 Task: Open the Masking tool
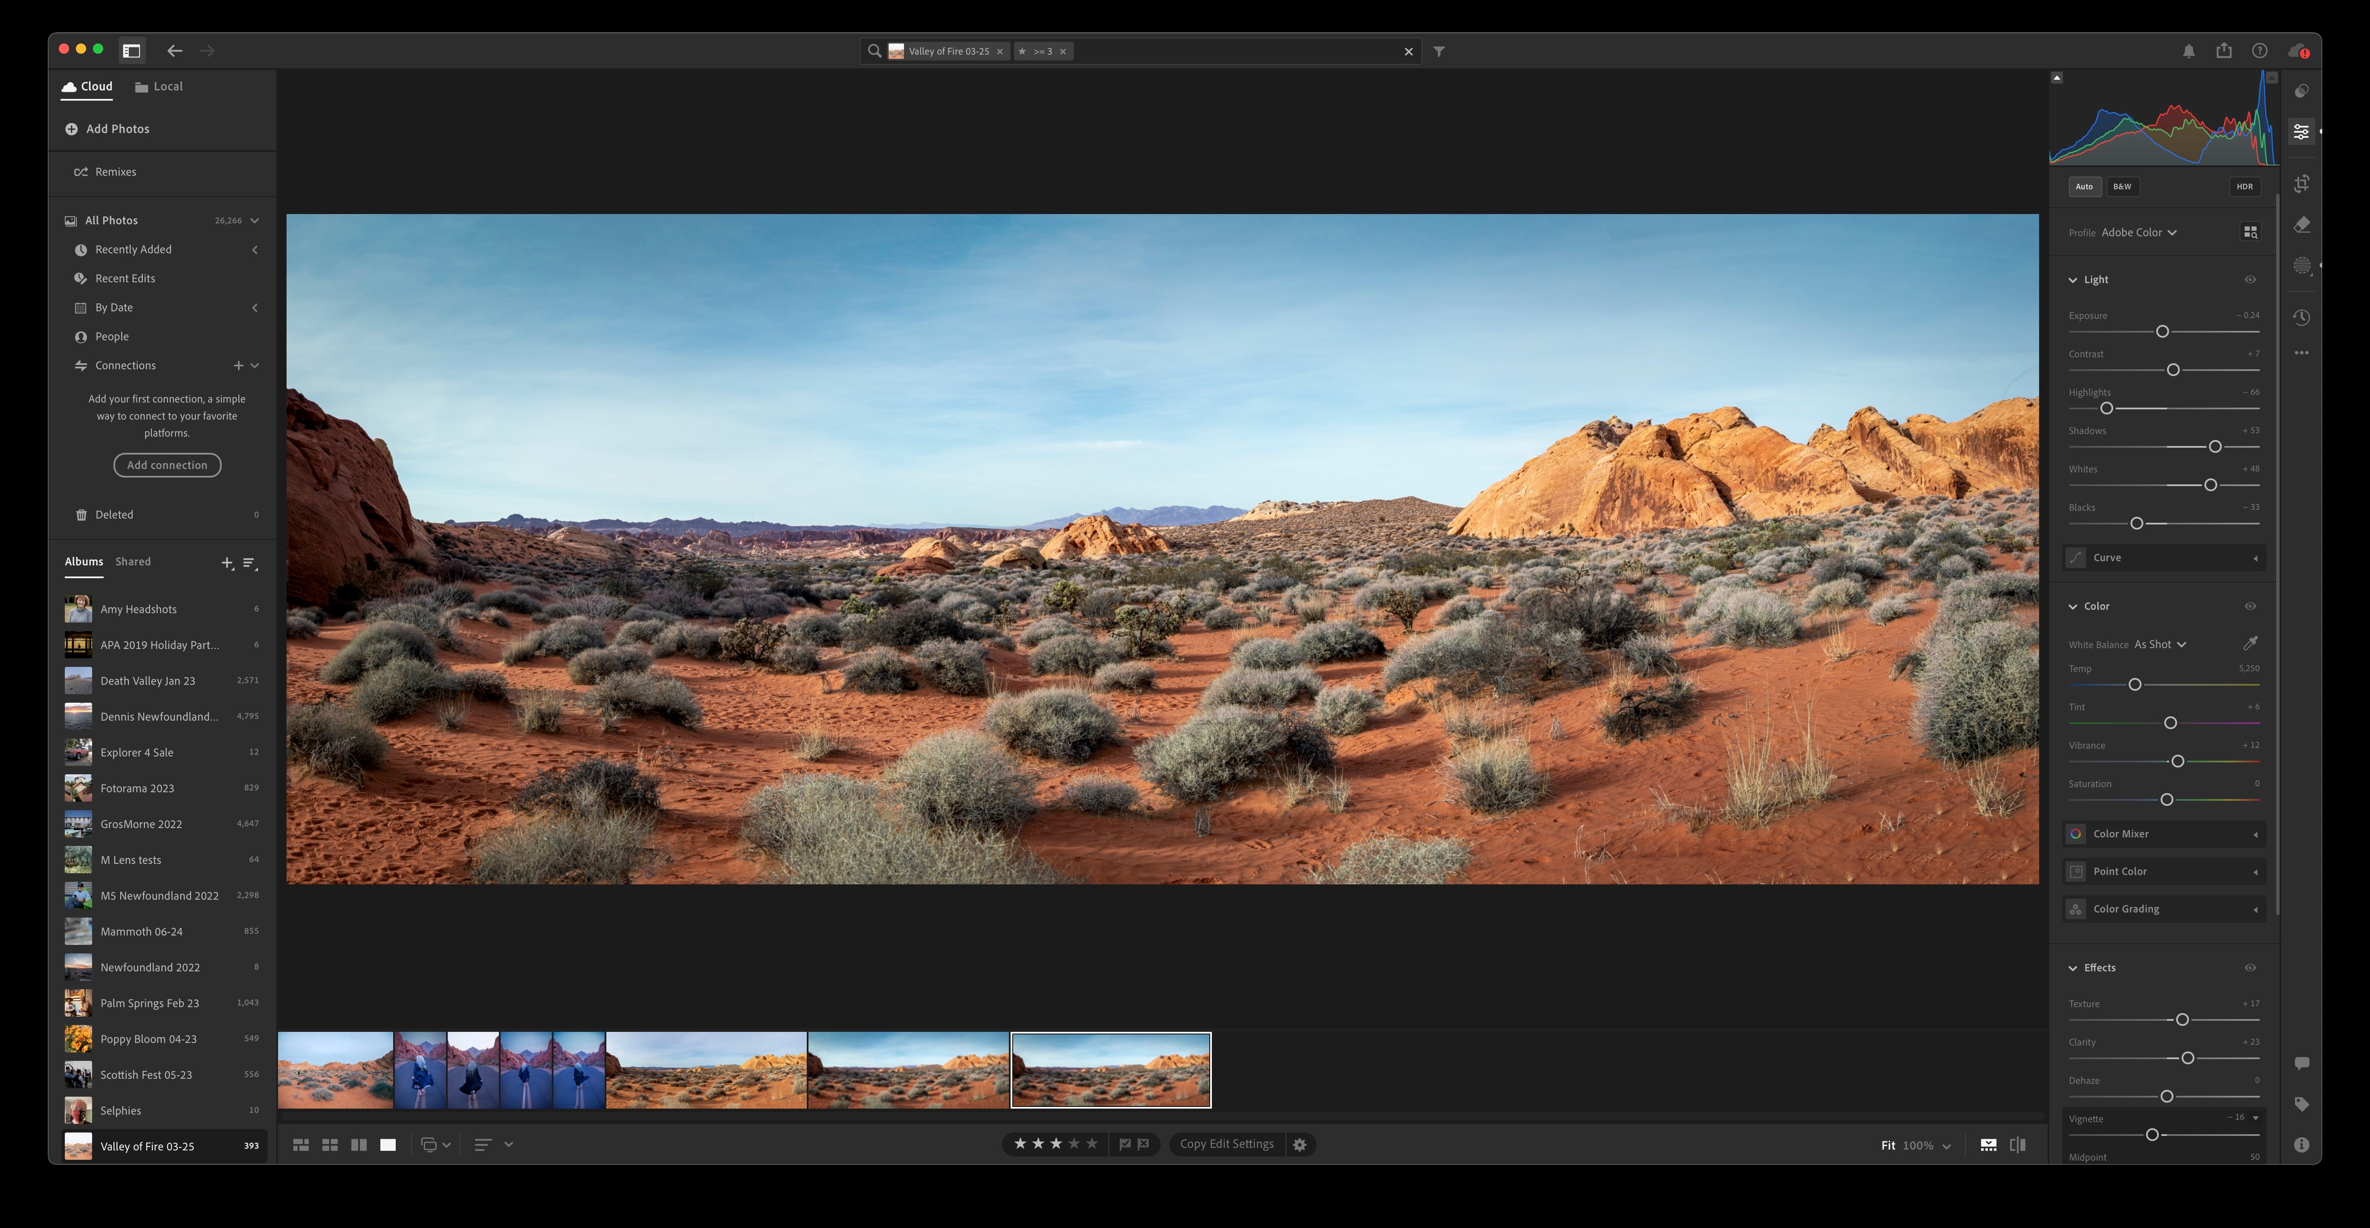pos(2301,266)
